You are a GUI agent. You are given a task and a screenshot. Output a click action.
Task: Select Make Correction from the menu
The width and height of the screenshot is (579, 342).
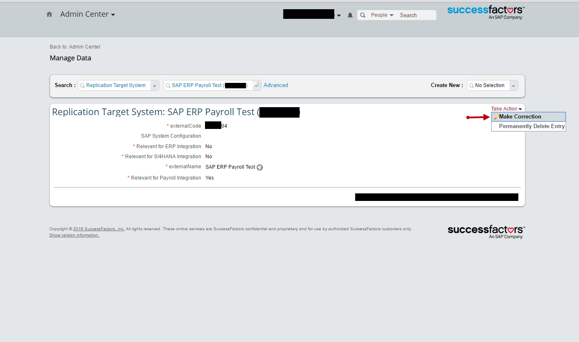pyautogui.click(x=528, y=117)
